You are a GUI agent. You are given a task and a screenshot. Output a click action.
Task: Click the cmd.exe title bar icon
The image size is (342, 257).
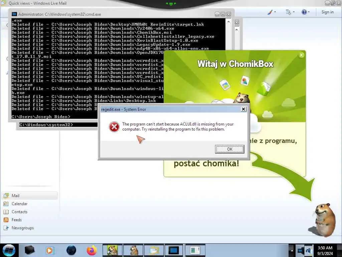(14, 14)
